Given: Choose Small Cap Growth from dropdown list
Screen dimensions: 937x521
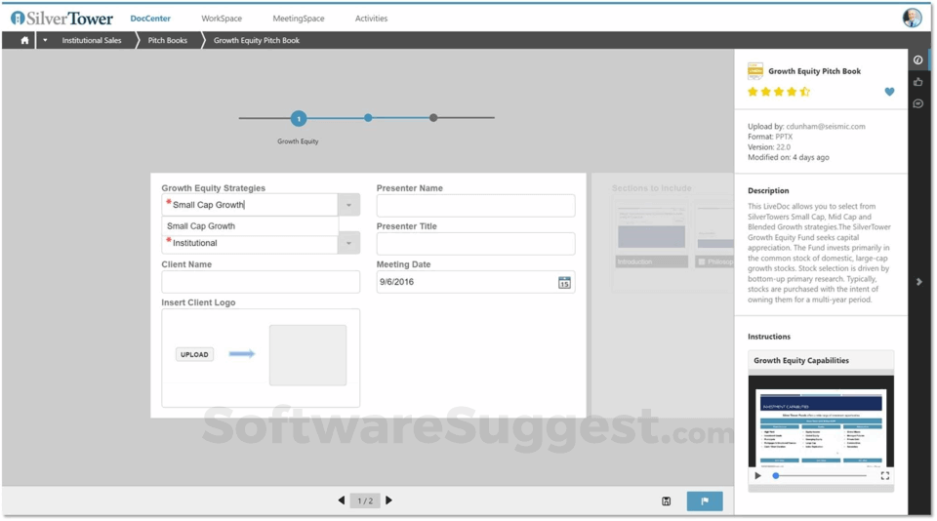Looking at the screenshot, I should [x=250, y=225].
